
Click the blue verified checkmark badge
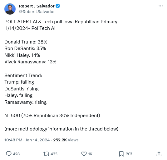(x=58, y=6)
